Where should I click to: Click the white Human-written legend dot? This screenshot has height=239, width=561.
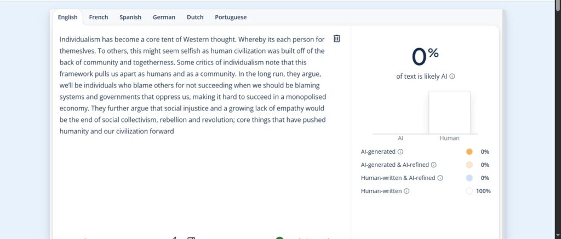click(x=470, y=191)
